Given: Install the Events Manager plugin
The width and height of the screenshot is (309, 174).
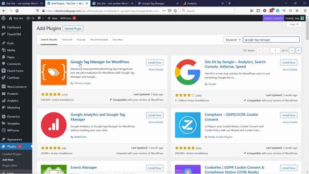Looking at the screenshot, I should pyautogui.click(x=154, y=168).
